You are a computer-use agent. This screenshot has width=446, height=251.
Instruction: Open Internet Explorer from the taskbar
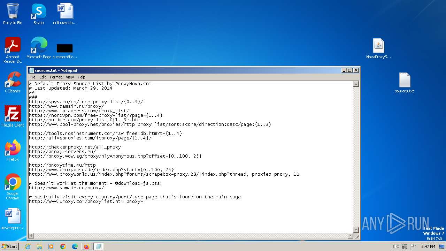[28, 246]
